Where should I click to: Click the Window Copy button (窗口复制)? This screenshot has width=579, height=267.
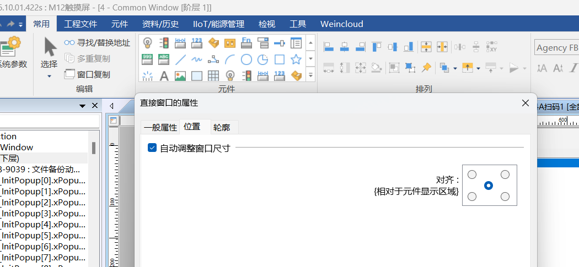pyautogui.click(x=87, y=74)
